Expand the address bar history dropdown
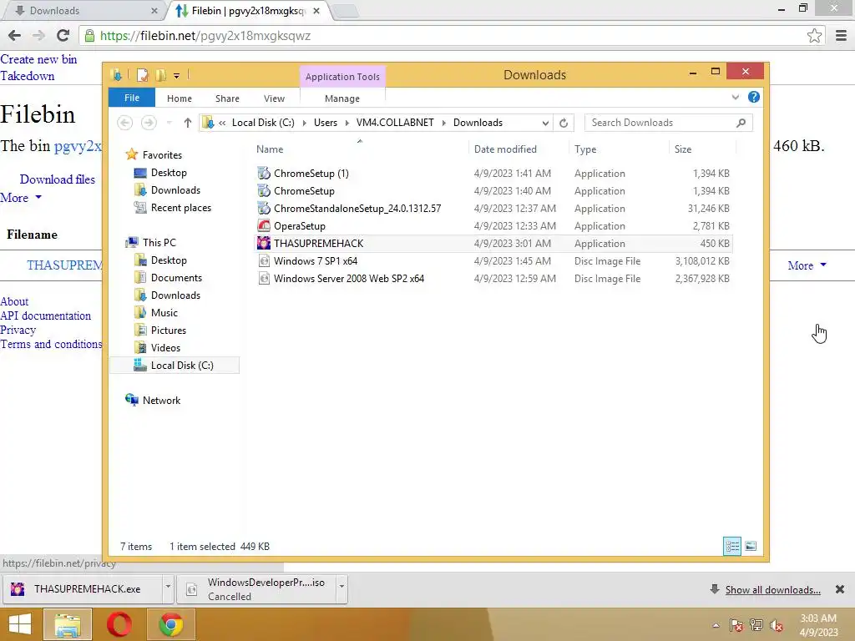This screenshot has width=855, height=641. (x=544, y=123)
